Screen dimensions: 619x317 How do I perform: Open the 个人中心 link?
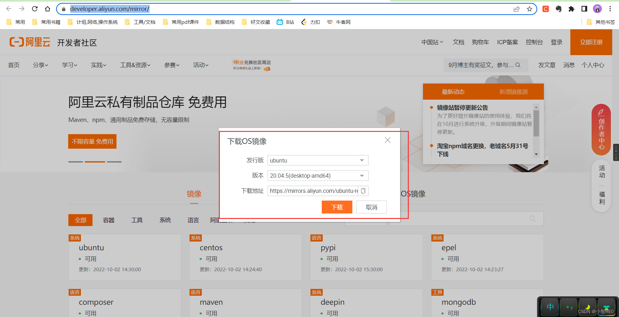coord(593,65)
